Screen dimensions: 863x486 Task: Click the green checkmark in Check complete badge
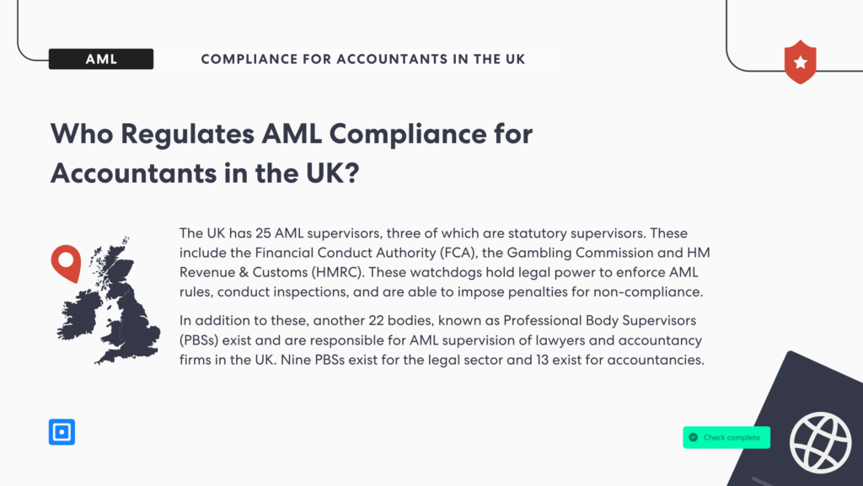tap(694, 437)
